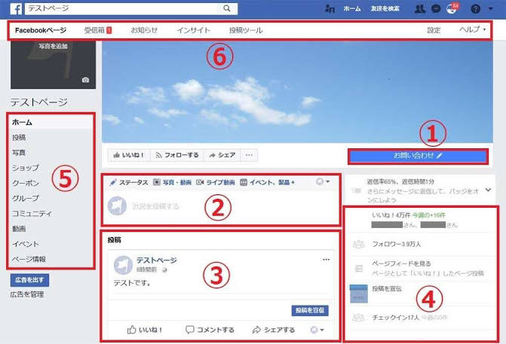Click the blue 投稿を宣伝 button on post

pyautogui.click(x=310, y=310)
